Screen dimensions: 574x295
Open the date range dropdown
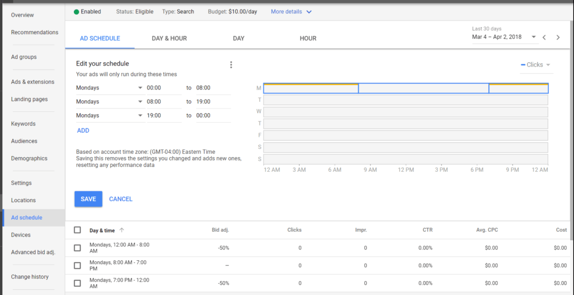coord(505,37)
